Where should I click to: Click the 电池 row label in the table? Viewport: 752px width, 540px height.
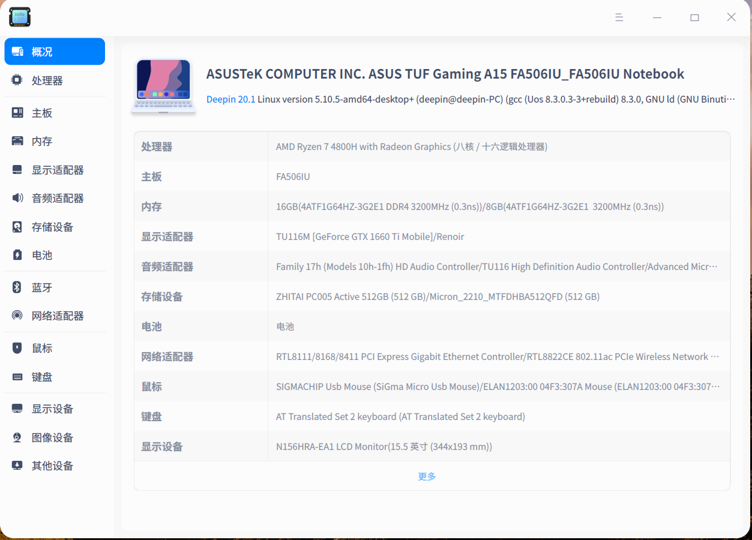pos(151,326)
